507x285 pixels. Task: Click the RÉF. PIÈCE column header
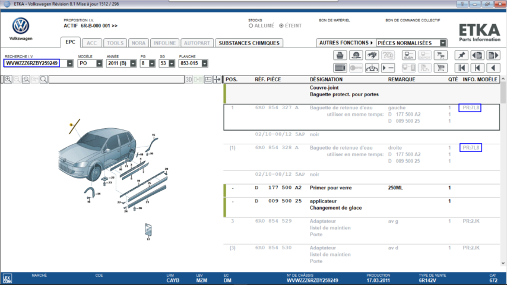click(268, 79)
